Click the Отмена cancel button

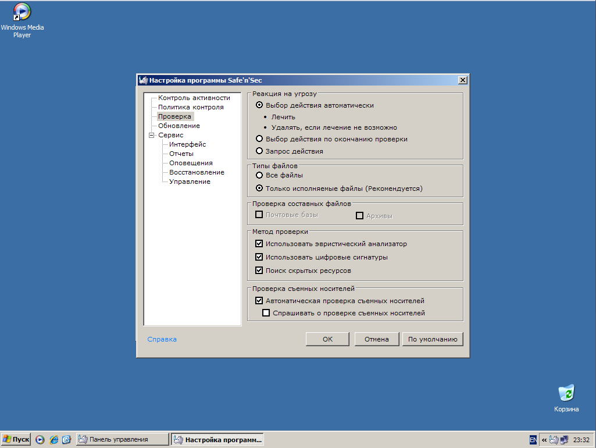click(x=377, y=339)
